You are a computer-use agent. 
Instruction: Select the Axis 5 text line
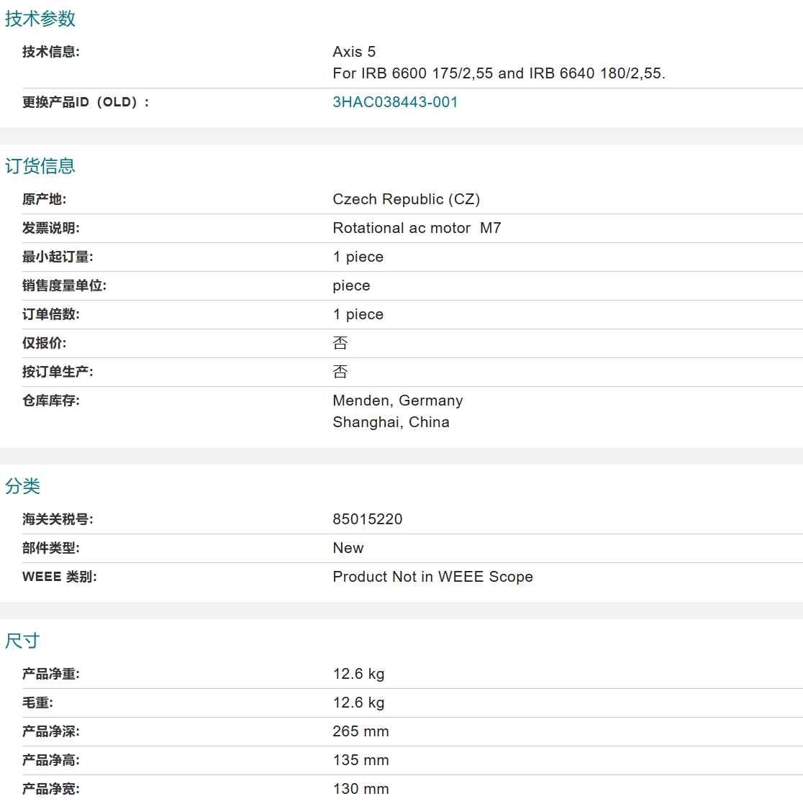pos(354,52)
